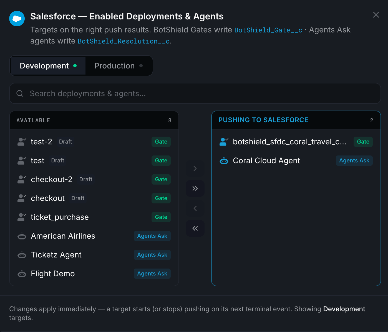Screen dimensions: 388x332
Task: Click blue robot icon beside Coral Cloud Agent
Action: (x=224, y=161)
